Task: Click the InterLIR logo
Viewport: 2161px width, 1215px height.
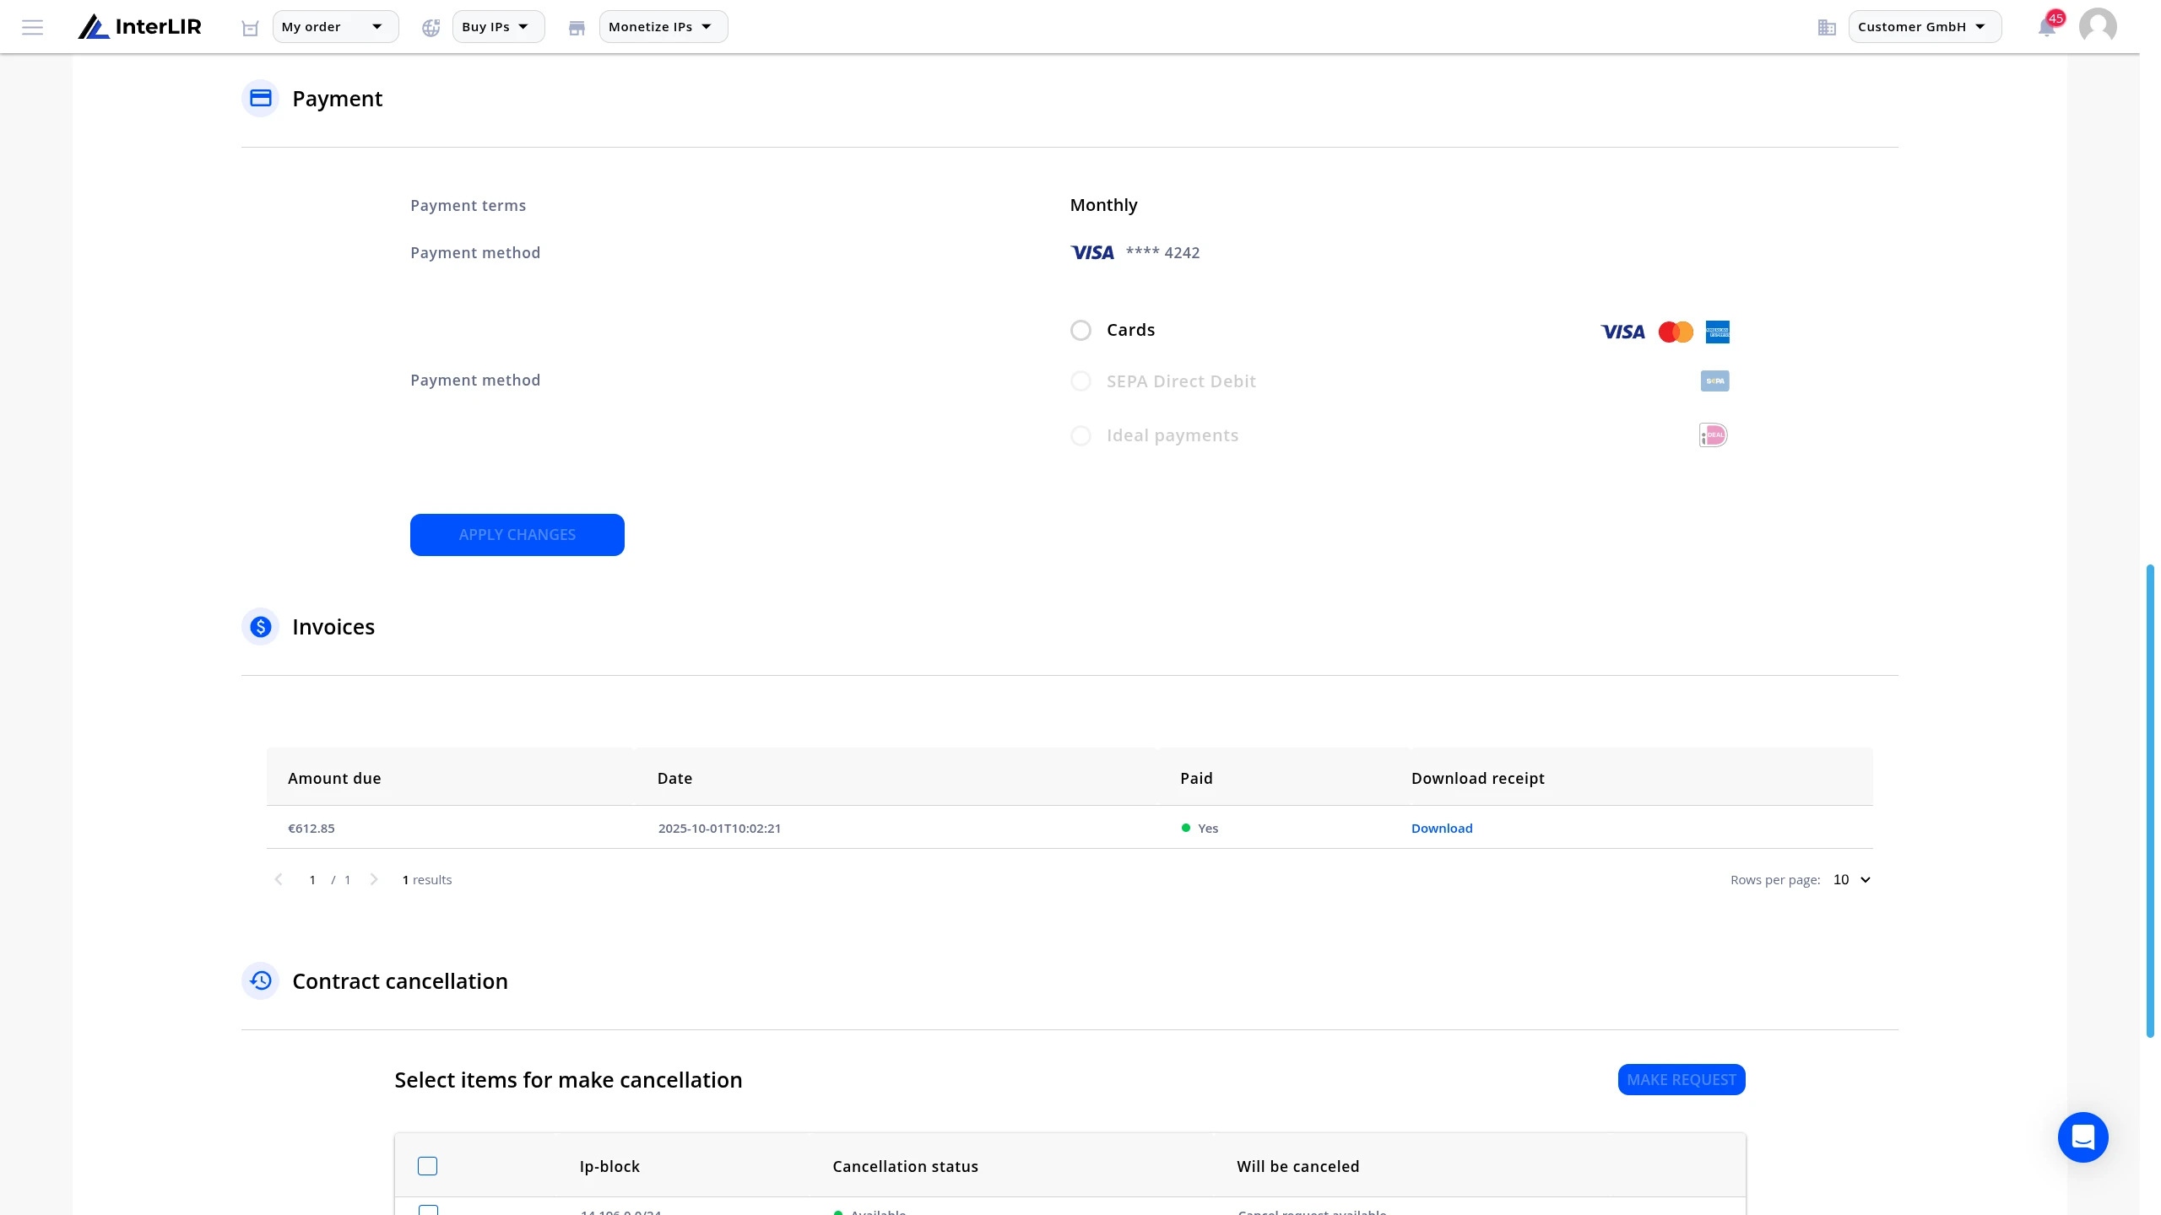Action: tap(140, 27)
